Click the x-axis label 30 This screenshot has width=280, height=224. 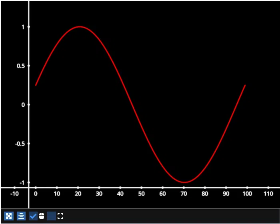coord(99,194)
